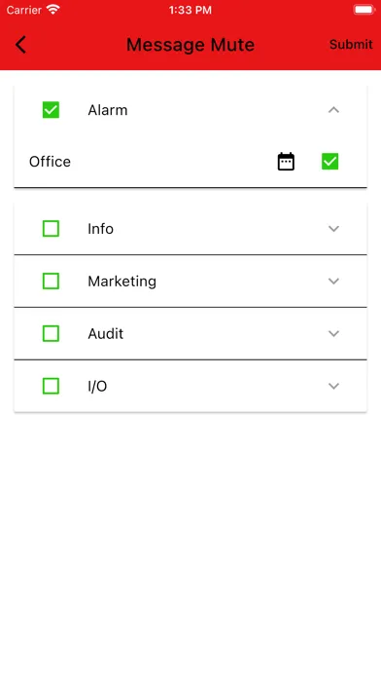Enable the Marketing checkbox
This screenshot has height=678, width=381.
tap(51, 282)
